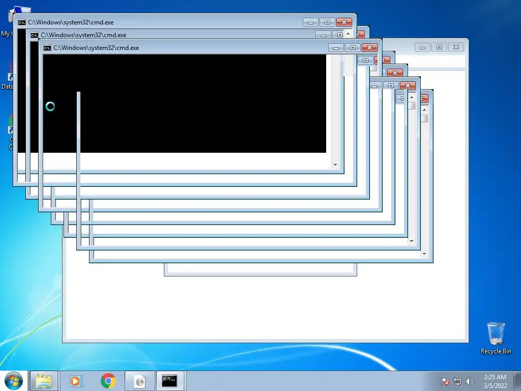Click the uppermost cmd.exe title bar text

[x=71, y=22]
